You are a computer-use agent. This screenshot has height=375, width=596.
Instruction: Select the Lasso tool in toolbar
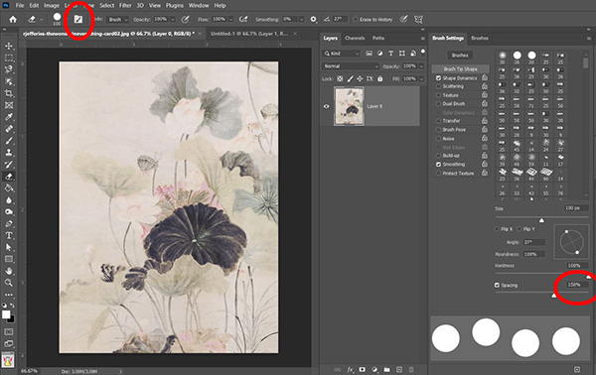pyautogui.click(x=9, y=69)
